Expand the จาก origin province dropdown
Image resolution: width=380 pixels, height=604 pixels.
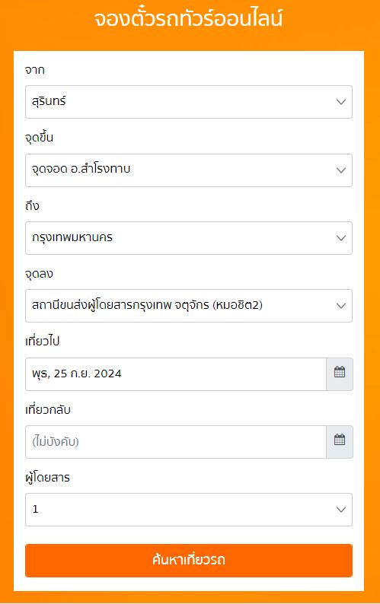pyautogui.click(x=189, y=102)
